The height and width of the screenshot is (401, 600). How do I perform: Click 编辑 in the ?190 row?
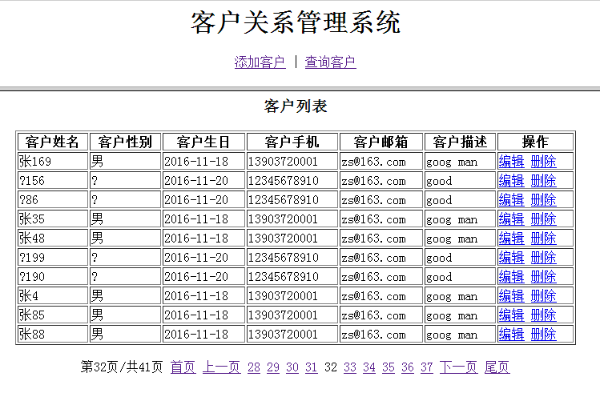coord(511,276)
